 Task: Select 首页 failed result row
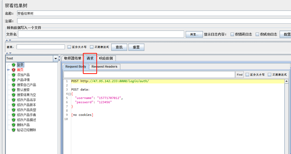coord(20,70)
